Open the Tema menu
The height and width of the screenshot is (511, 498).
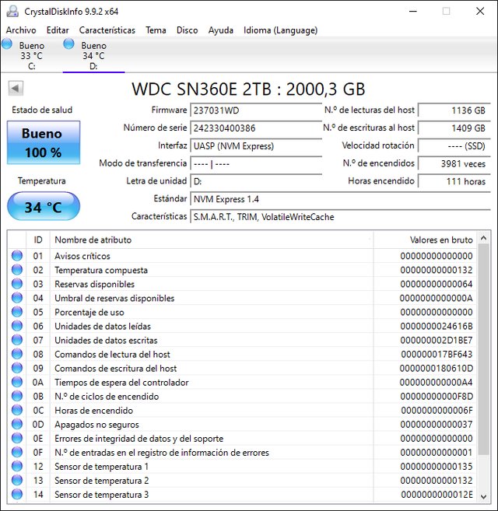click(156, 30)
